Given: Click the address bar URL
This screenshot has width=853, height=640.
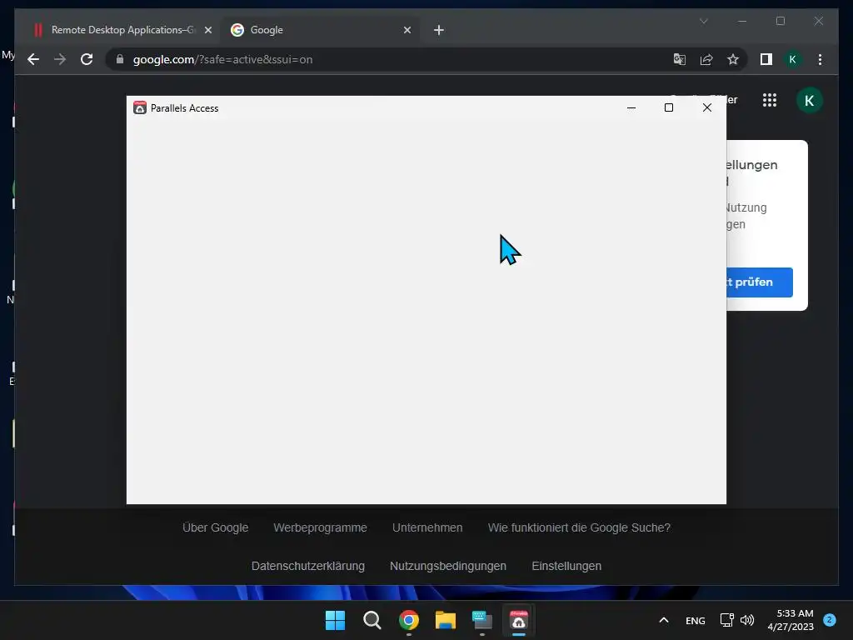Looking at the screenshot, I should [x=223, y=59].
